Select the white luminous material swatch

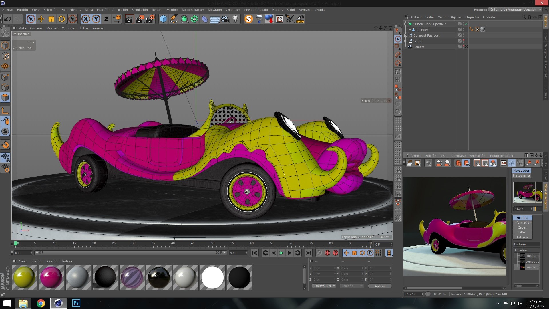tap(212, 277)
